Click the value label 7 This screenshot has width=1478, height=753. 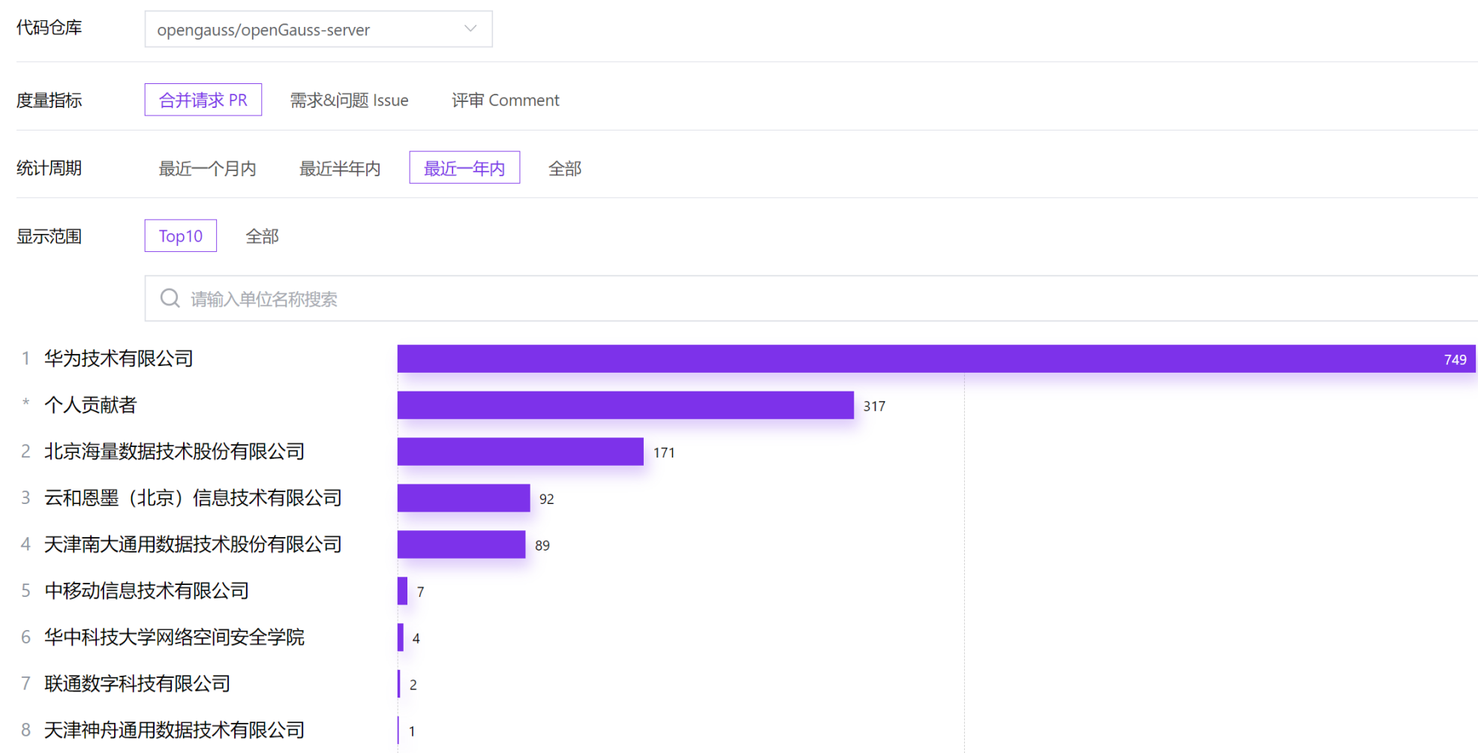point(420,592)
